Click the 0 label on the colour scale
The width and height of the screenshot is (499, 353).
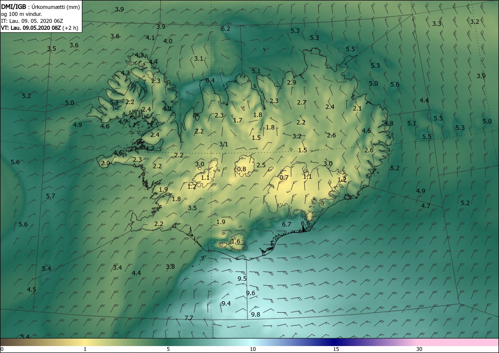[x=2, y=350]
